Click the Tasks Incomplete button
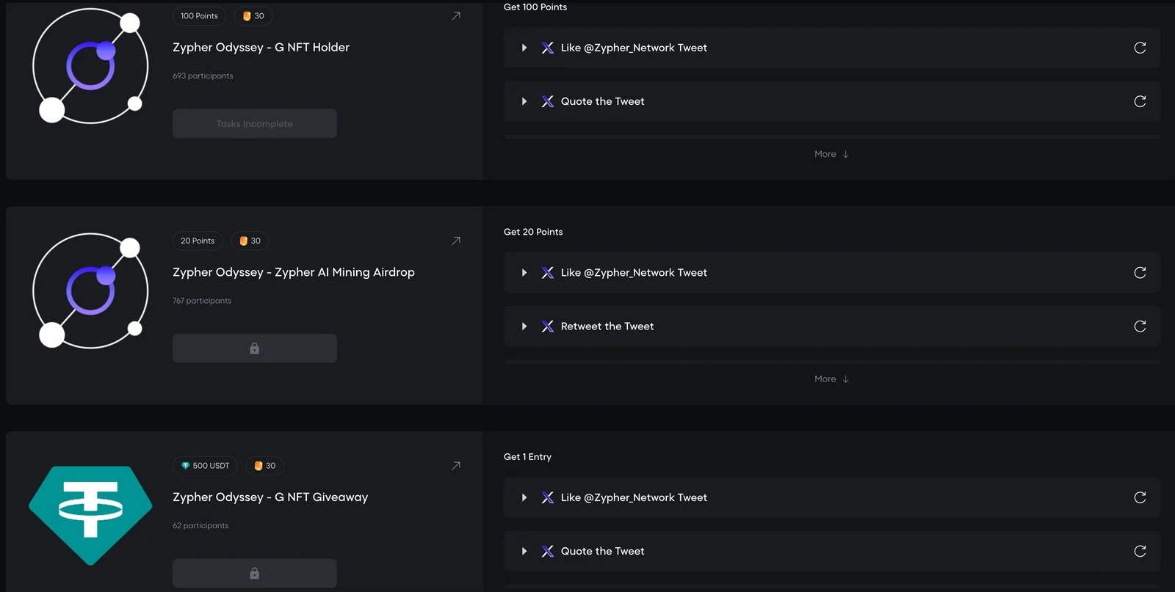Image resolution: width=1175 pixels, height=592 pixels. coord(255,124)
